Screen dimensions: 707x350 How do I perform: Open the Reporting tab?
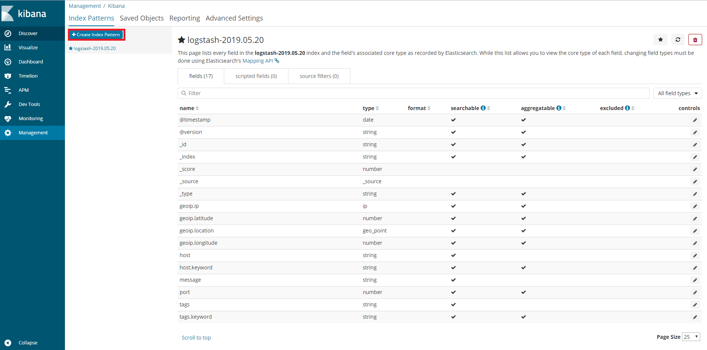point(185,18)
